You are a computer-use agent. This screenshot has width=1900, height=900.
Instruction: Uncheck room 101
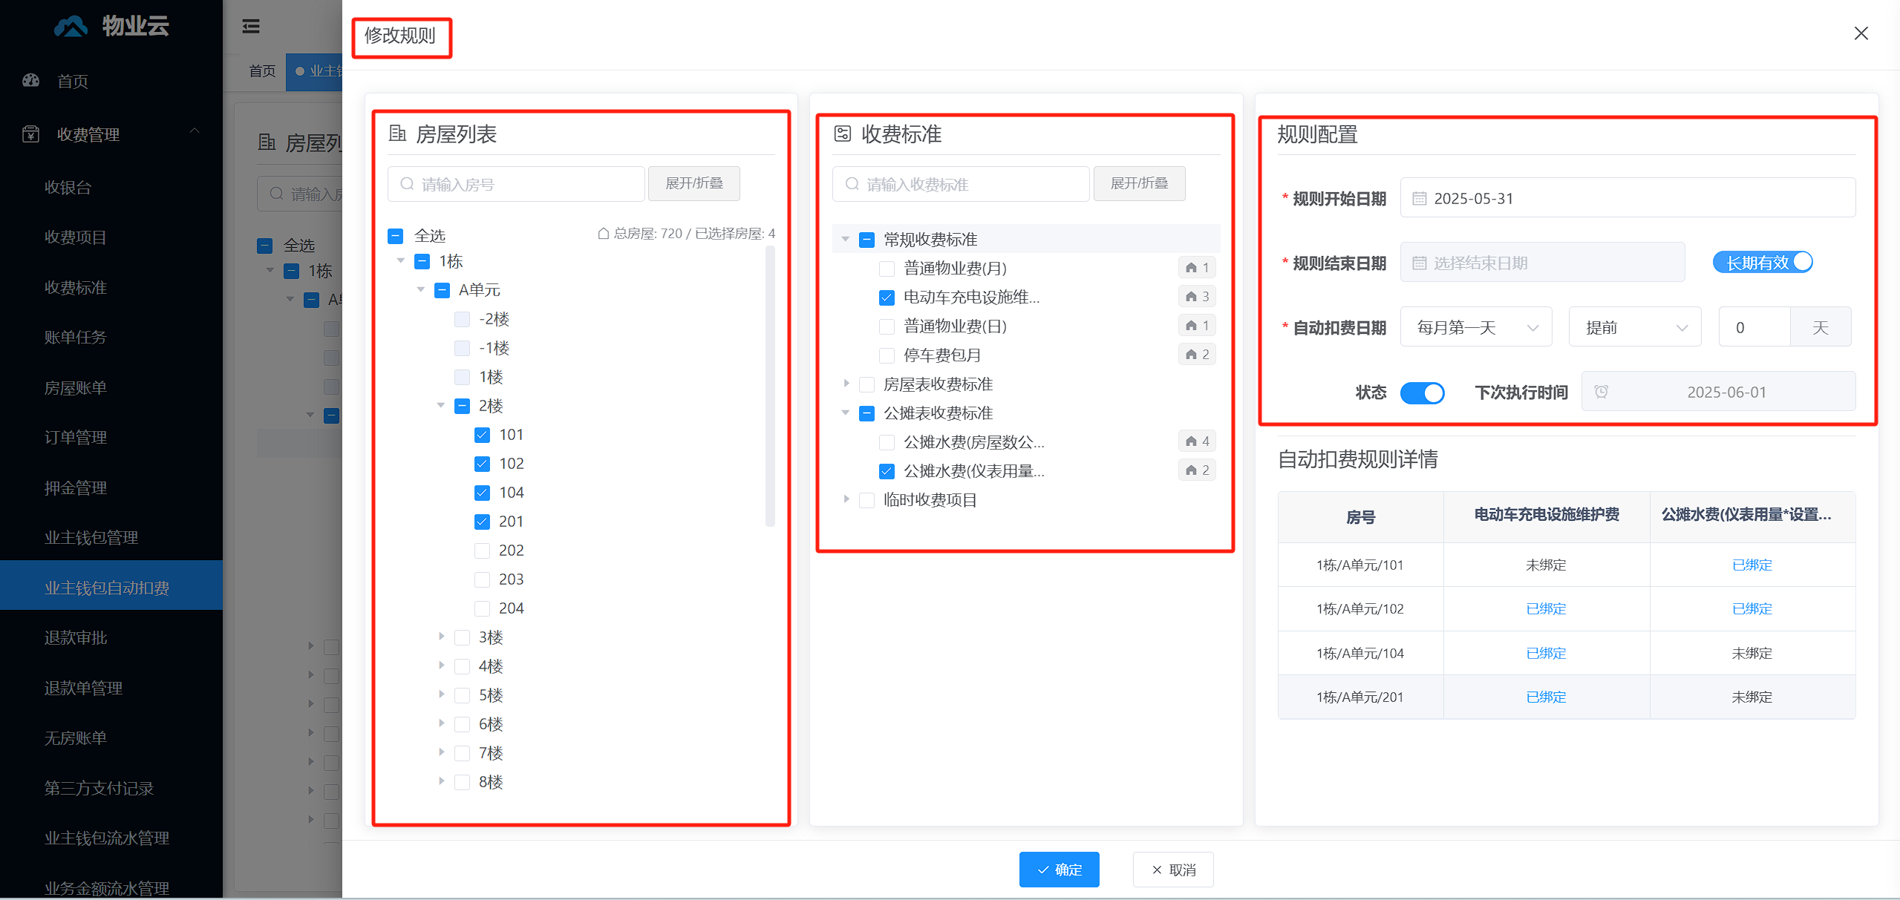pyautogui.click(x=482, y=435)
